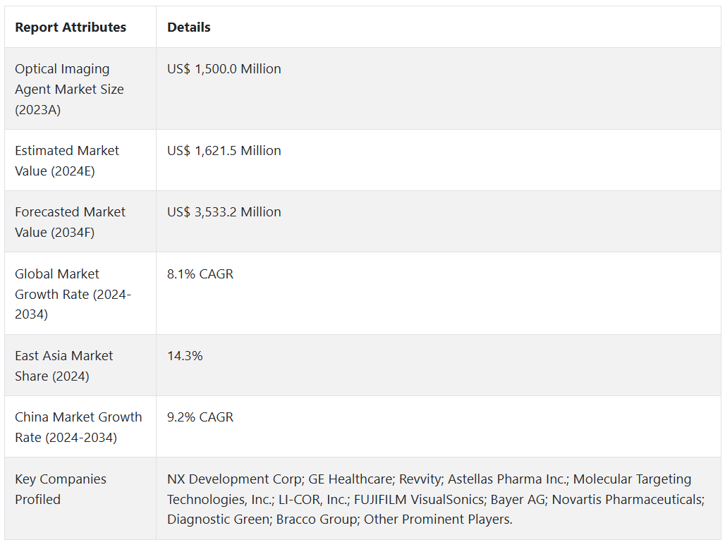Select Estimated Market Value (2024E) cell

point(80,160)
